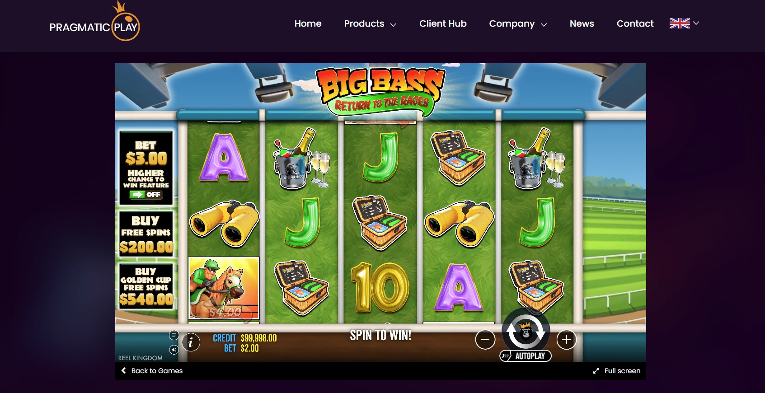Click the Pragmatic Play logo
This screenshot has height=393, width=765.
[94, 22]
